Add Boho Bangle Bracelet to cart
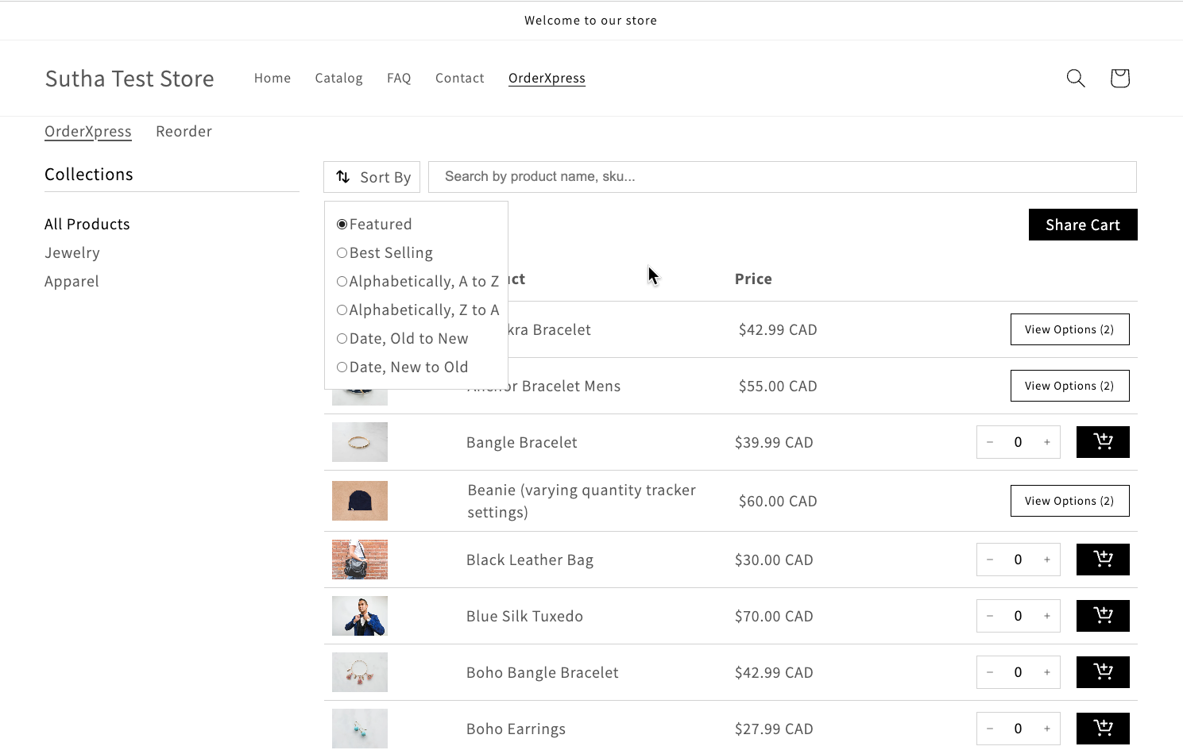 (x=1102, y=672)
